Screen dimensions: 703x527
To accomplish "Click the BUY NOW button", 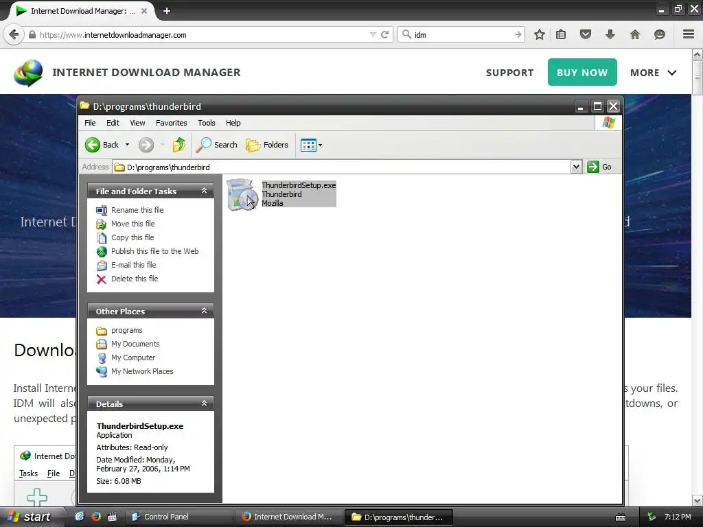I will click(x=582, y=72).
